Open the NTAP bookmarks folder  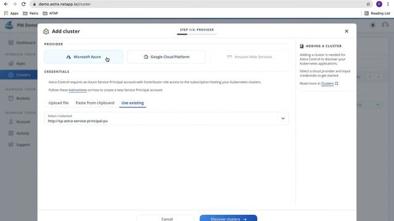50,14
